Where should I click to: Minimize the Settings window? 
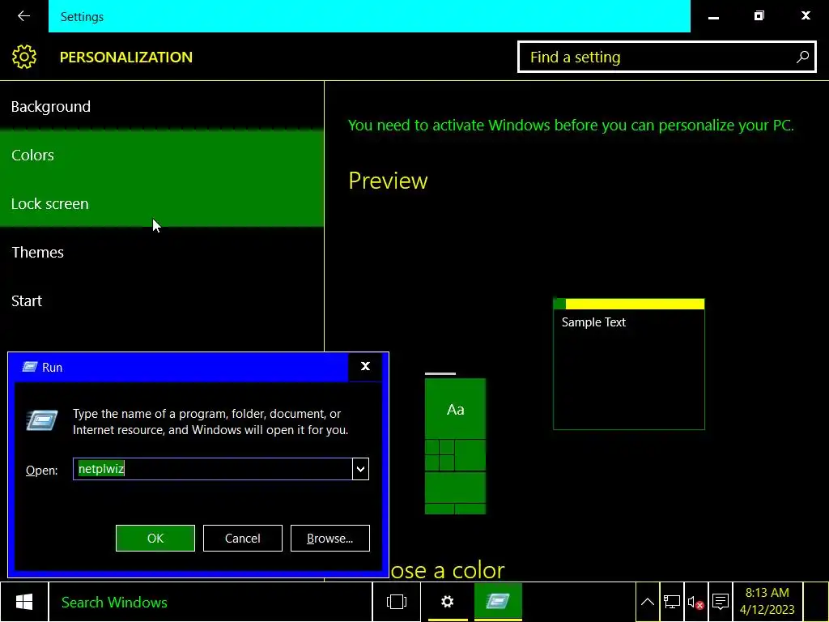713,16
